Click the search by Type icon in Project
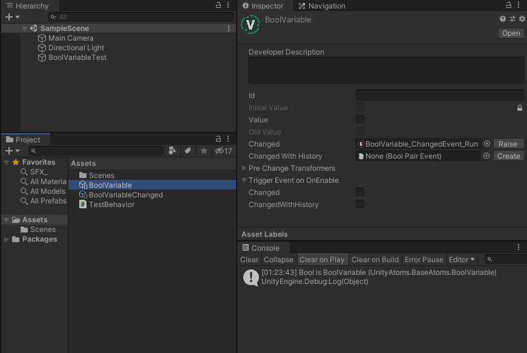 tap(172, 150)
